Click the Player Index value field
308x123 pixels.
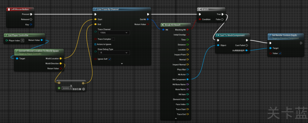click(22, 40)
